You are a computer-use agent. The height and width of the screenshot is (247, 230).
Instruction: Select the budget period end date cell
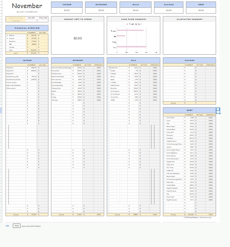[x=43, y=18]
